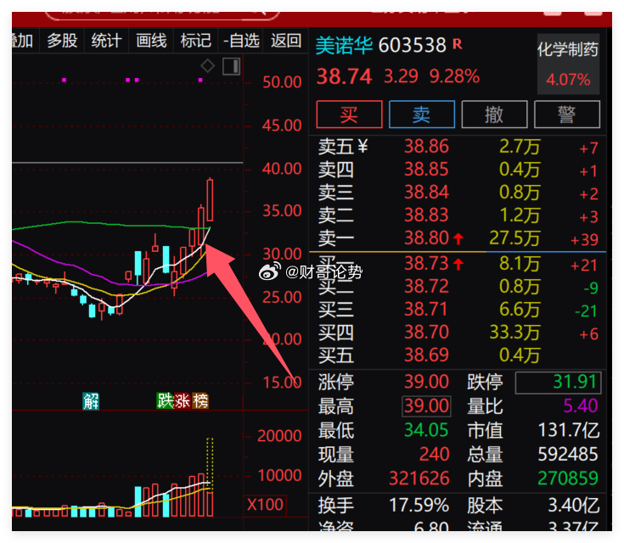The image size is (624, 543).
Task: Open the 统计 statistics menu
Action: pyautogui.click(x=106, y=41)
